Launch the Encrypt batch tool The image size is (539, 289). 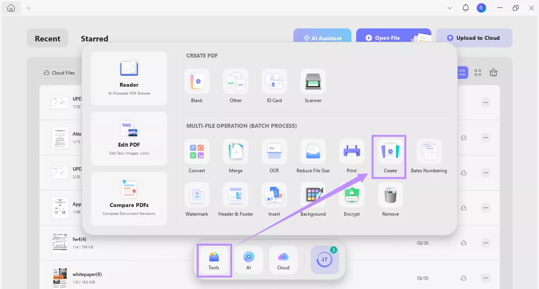click(x=351, y=195)
